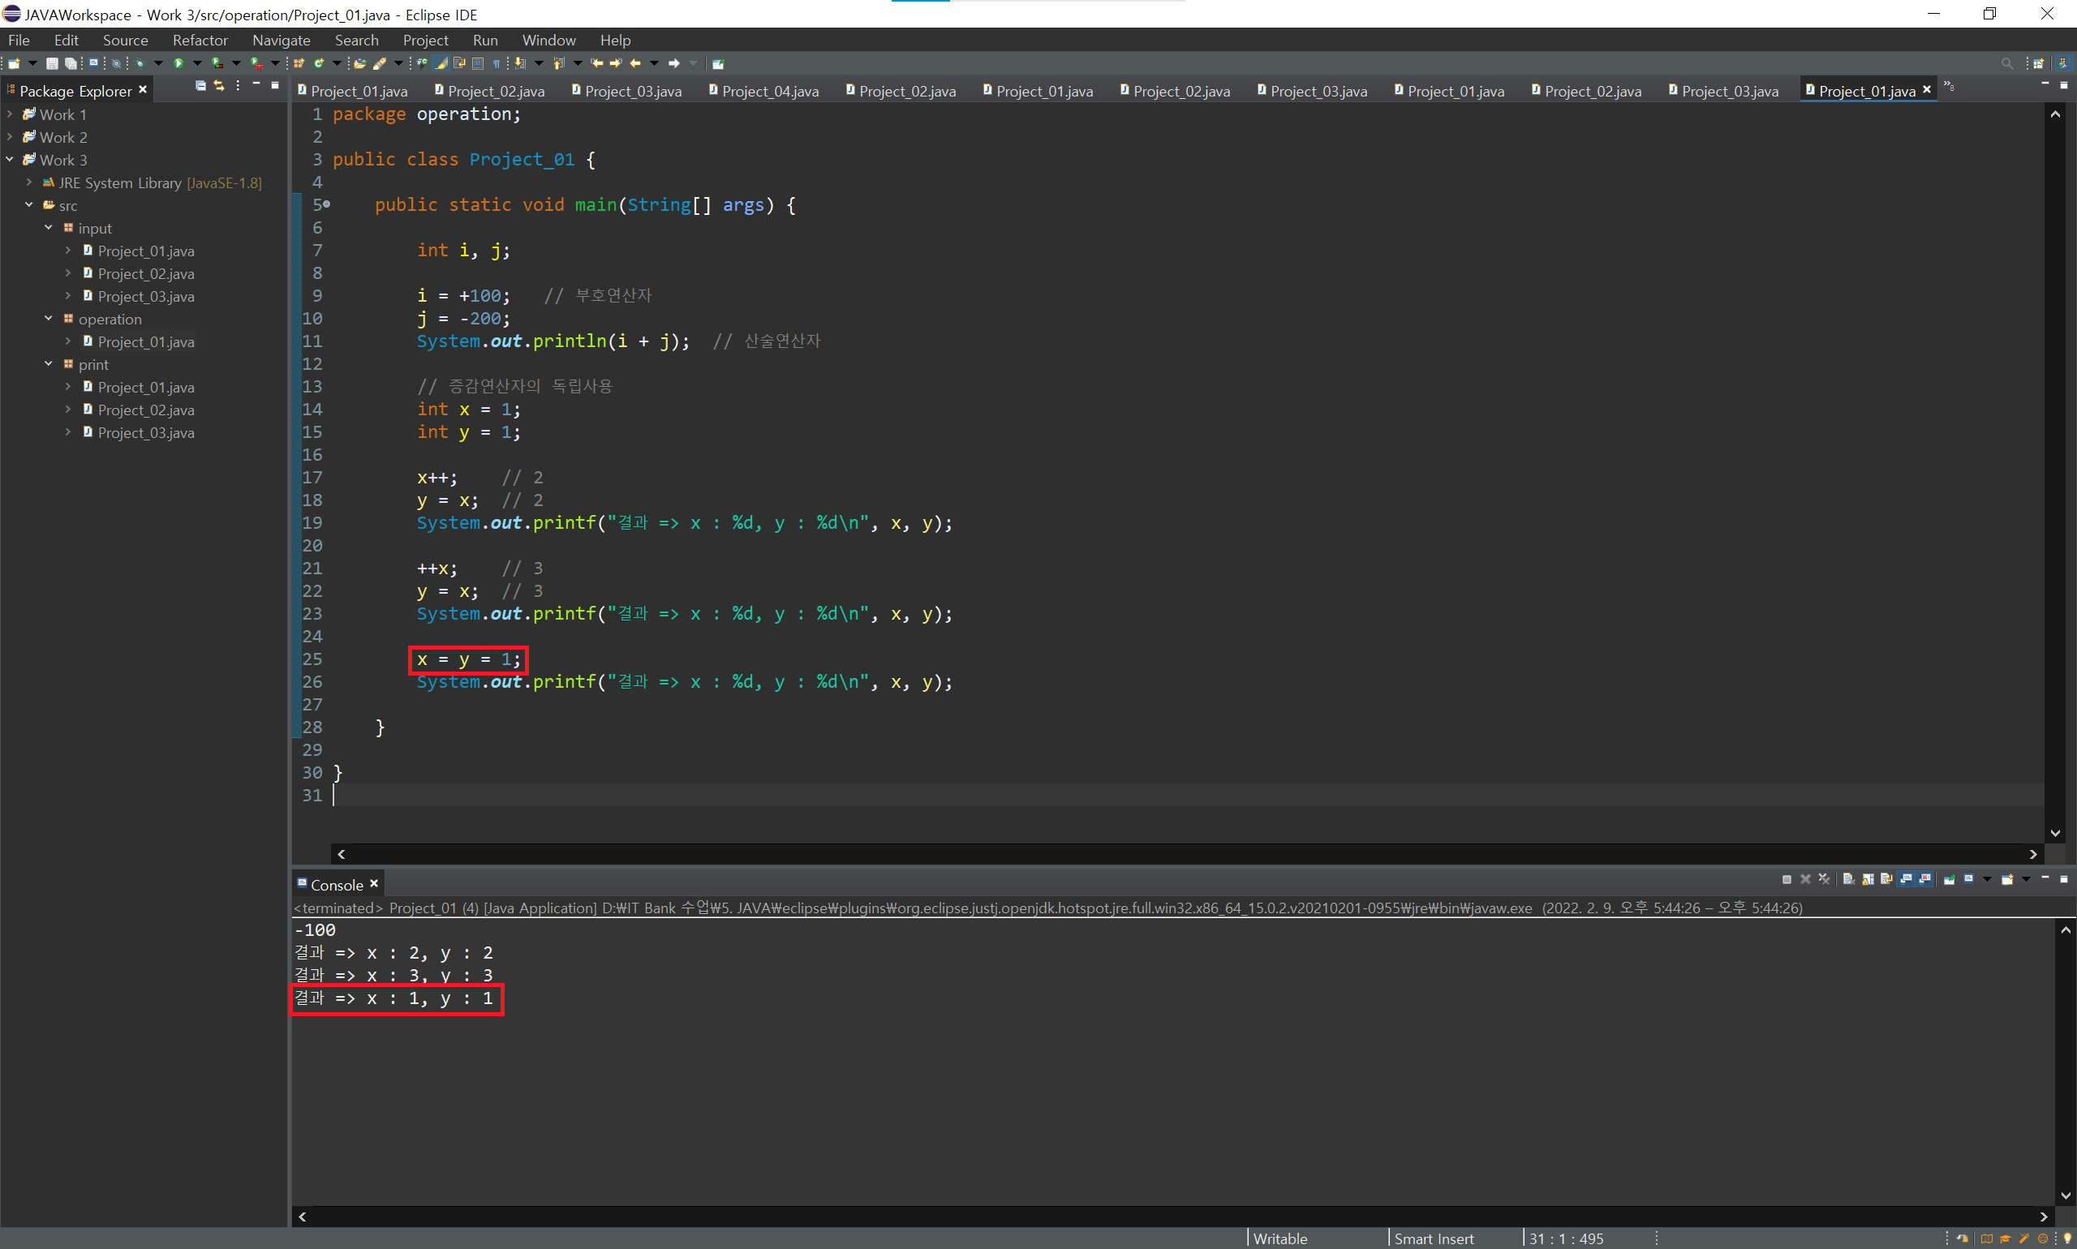Toggle Link with Editor in Package Explorer
The height and width of the screenshot is (1249, 2077).
coord(219,86)
